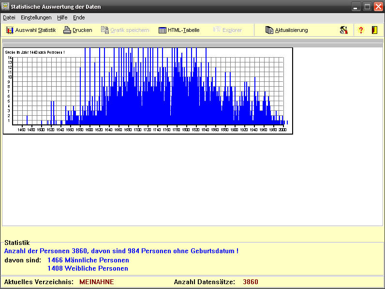The width and height of the screenshot is (385, 289).
Task: Click the directory name MEINAHNE
Action: click(x=97, y=282)
